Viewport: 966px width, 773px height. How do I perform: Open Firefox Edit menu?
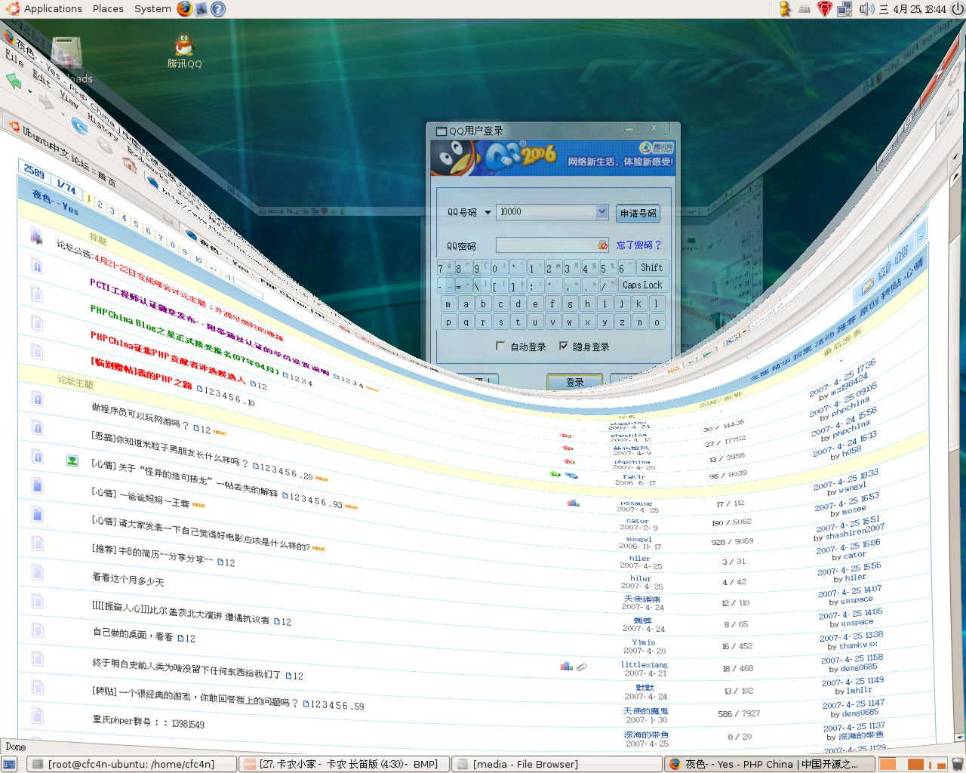(x=42, y=77)
